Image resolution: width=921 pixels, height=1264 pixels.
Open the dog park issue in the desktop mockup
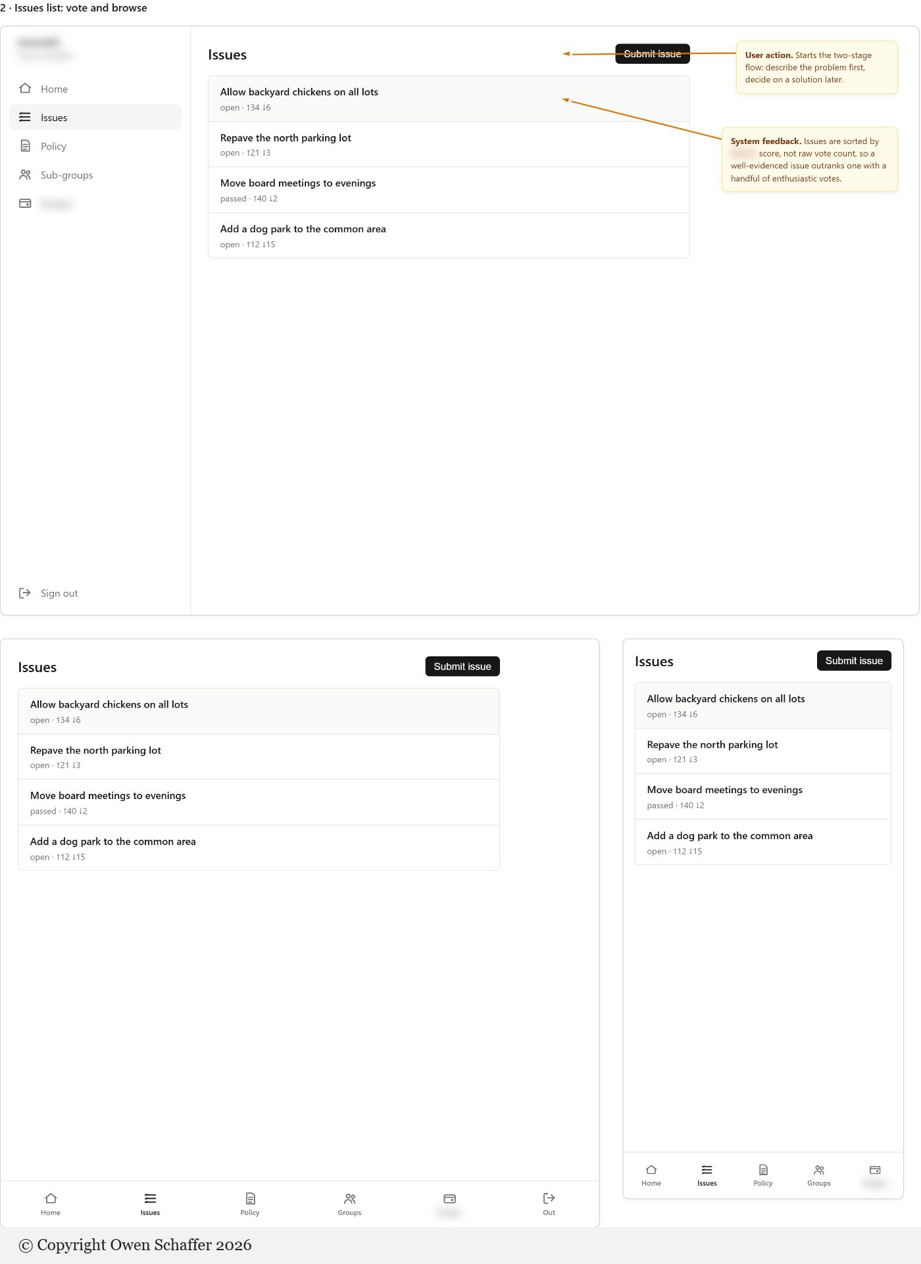(449, 235)
